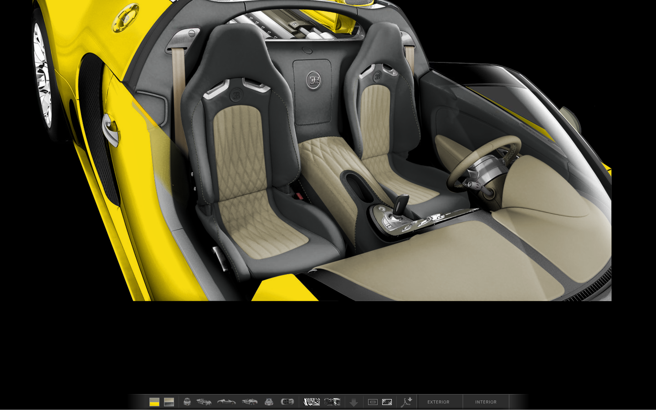The width and height of the screenshot is (656, 410).
Task: Export configuration as PDF
Action: tap(406, 402)
